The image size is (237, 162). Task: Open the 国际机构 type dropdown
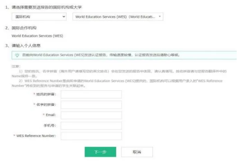click(39, 17)
